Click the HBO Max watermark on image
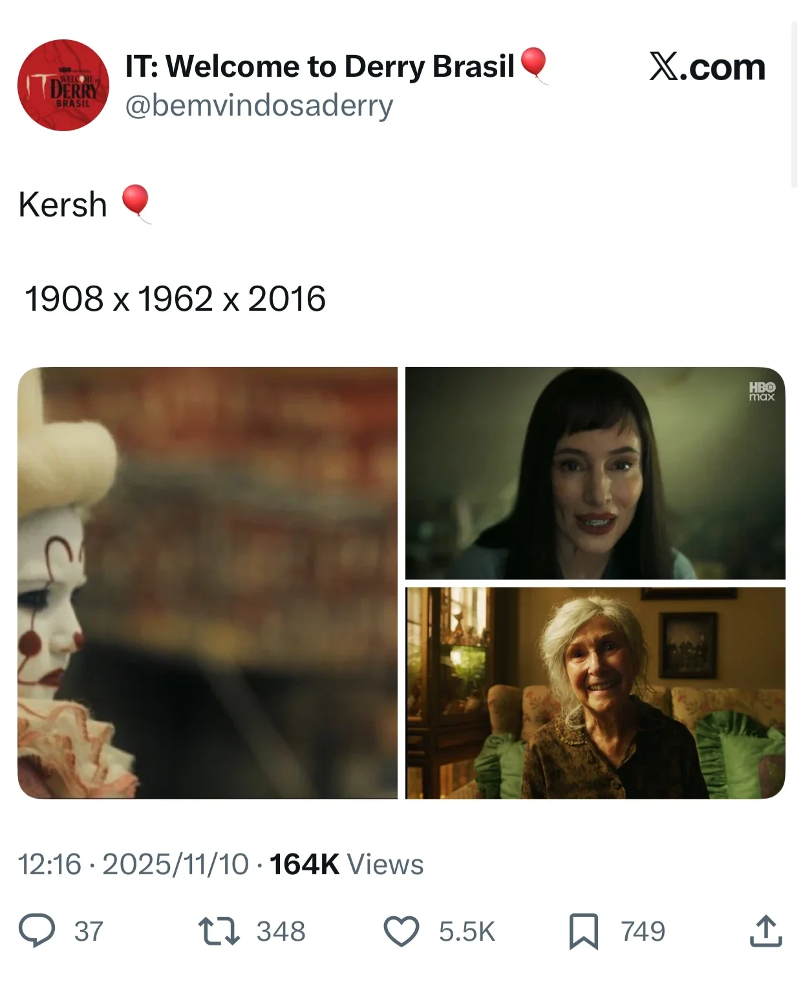This screenshot has height=988, width=803. point(762,391)
